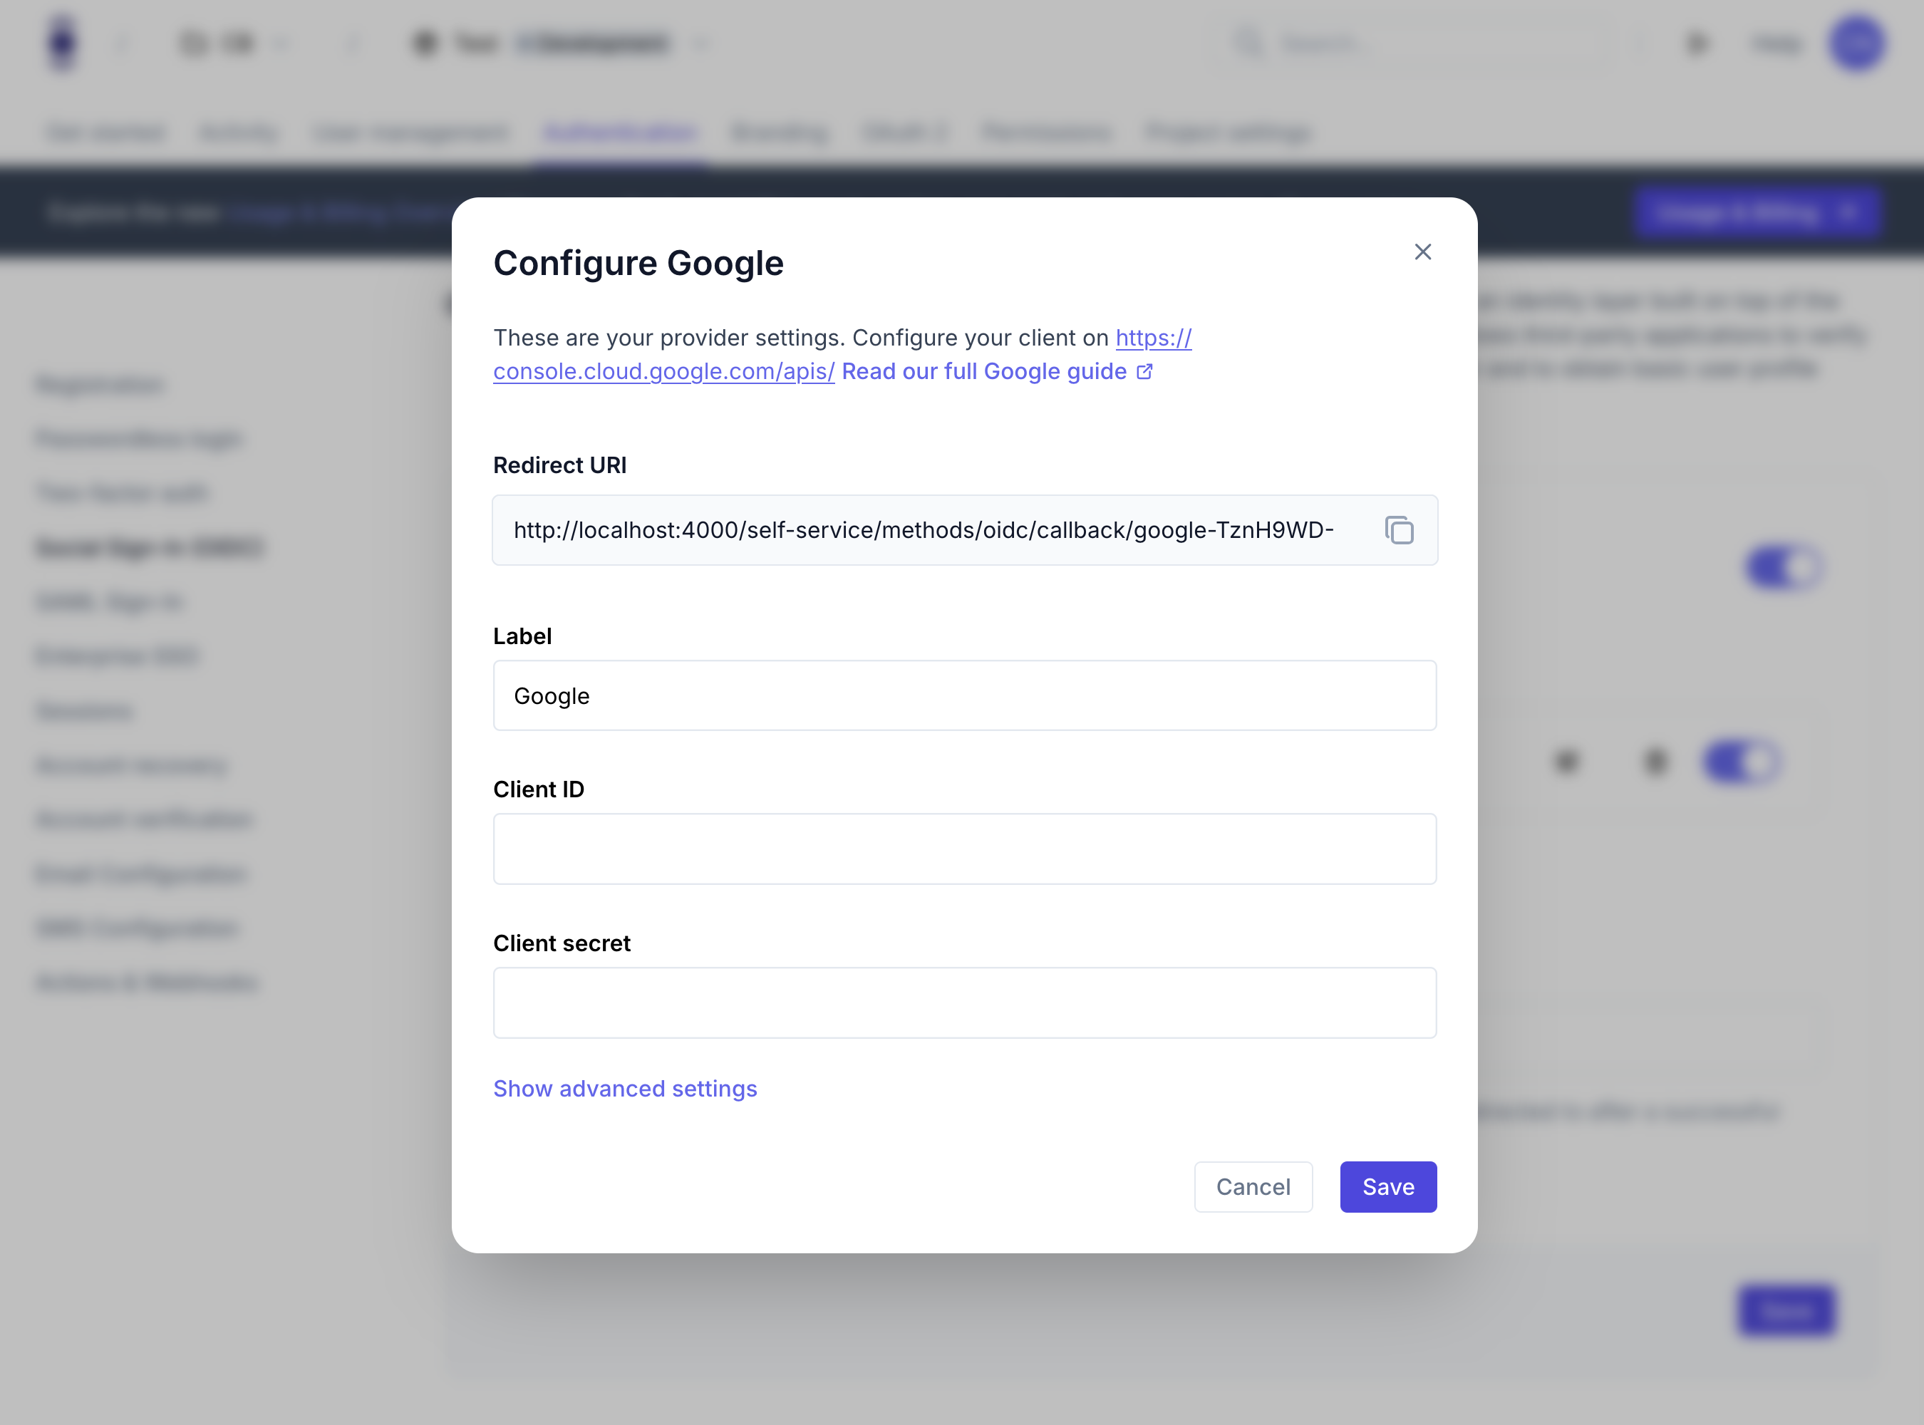1924x1425 pixels.
Task: Click inside the Client ID field
Action: [x=963, y=849]
